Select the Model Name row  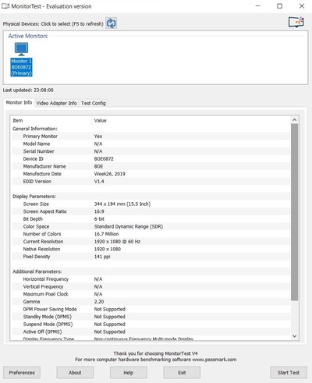[151, 144]
